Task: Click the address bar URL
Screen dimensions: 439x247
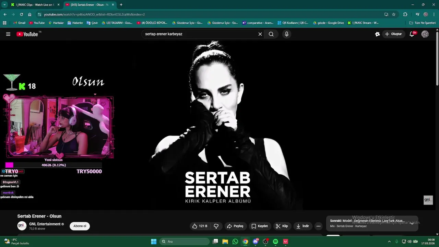Action: (x=94, y=14)
